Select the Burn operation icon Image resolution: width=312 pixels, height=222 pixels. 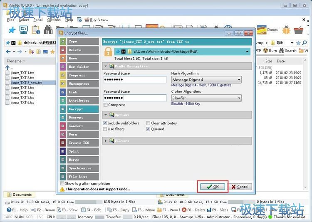(63, 134)
